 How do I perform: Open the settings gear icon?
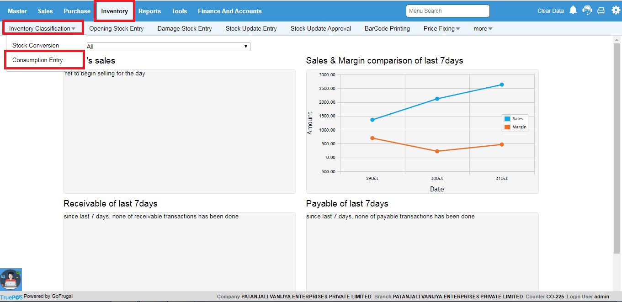pos(616,11)
